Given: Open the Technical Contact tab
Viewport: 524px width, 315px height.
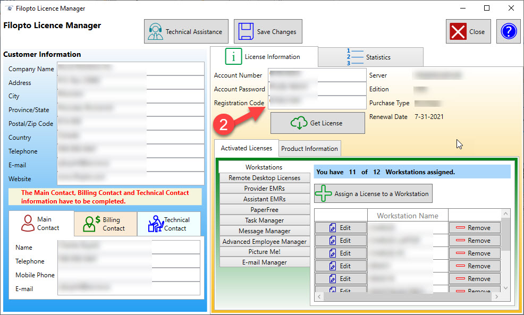Looking at the screenshot, I should [169, 224].
